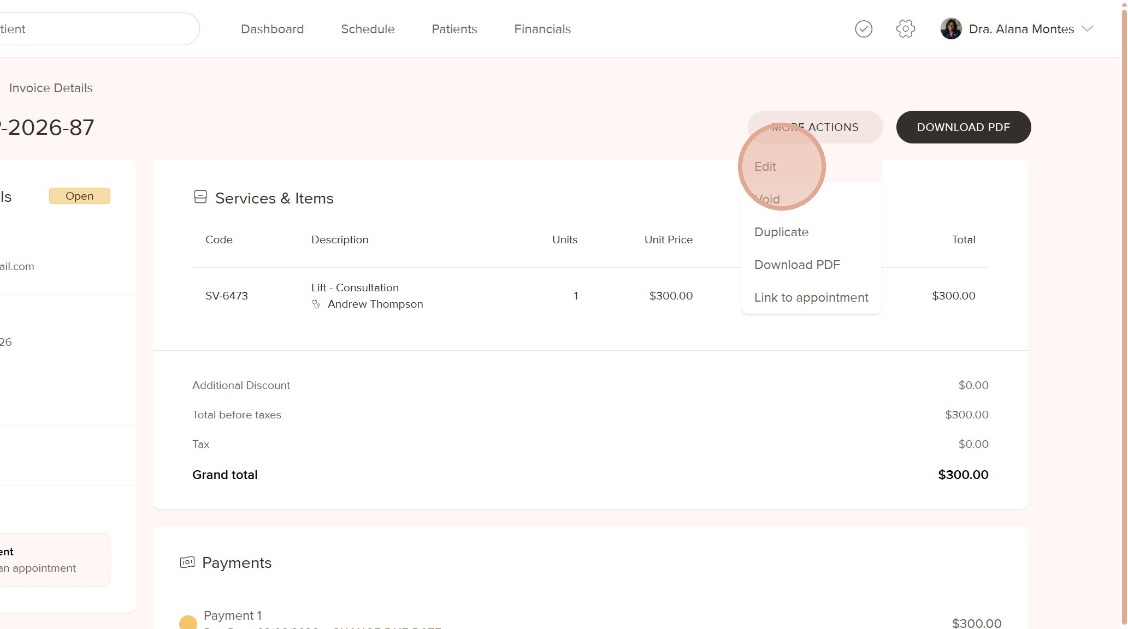This screenshot has width=1128, height=629.
Task: Click the Open status badge
Action: click(80, 196)
